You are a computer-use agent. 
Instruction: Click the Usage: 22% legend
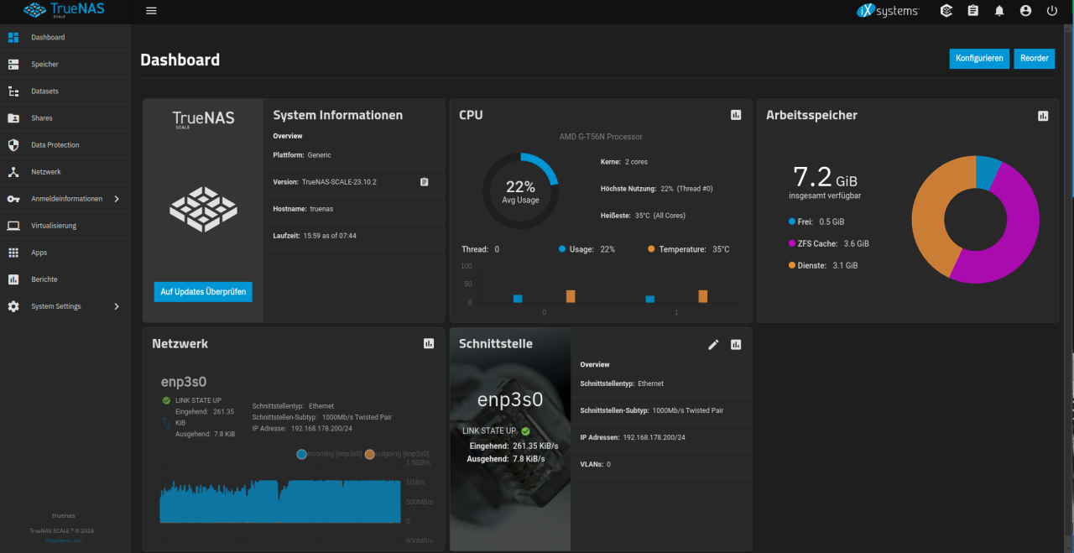(587, 249)
